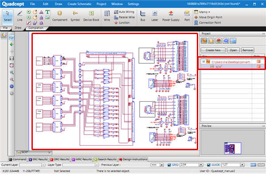The width and height of the screenshot is (266, 174).
Task: Start the Wire tool
Action: [x=107, y=16]
